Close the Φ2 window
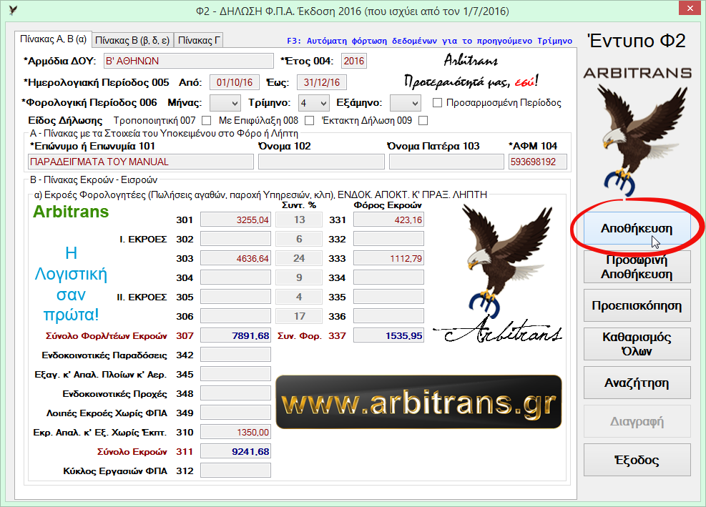The height and width of the screenshot is (507, 706). (691, 8)
